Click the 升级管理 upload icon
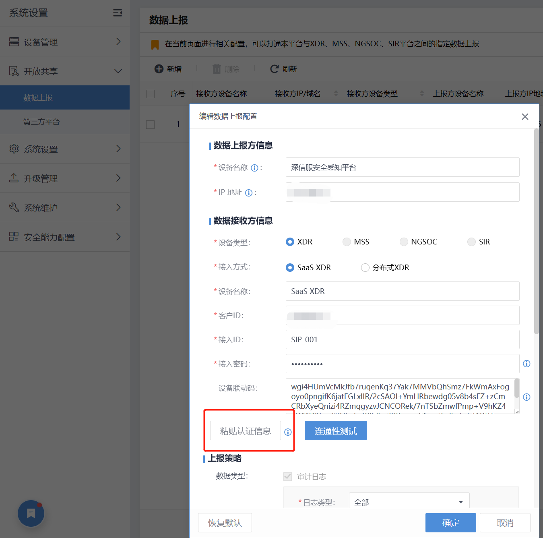 point(14,178)
